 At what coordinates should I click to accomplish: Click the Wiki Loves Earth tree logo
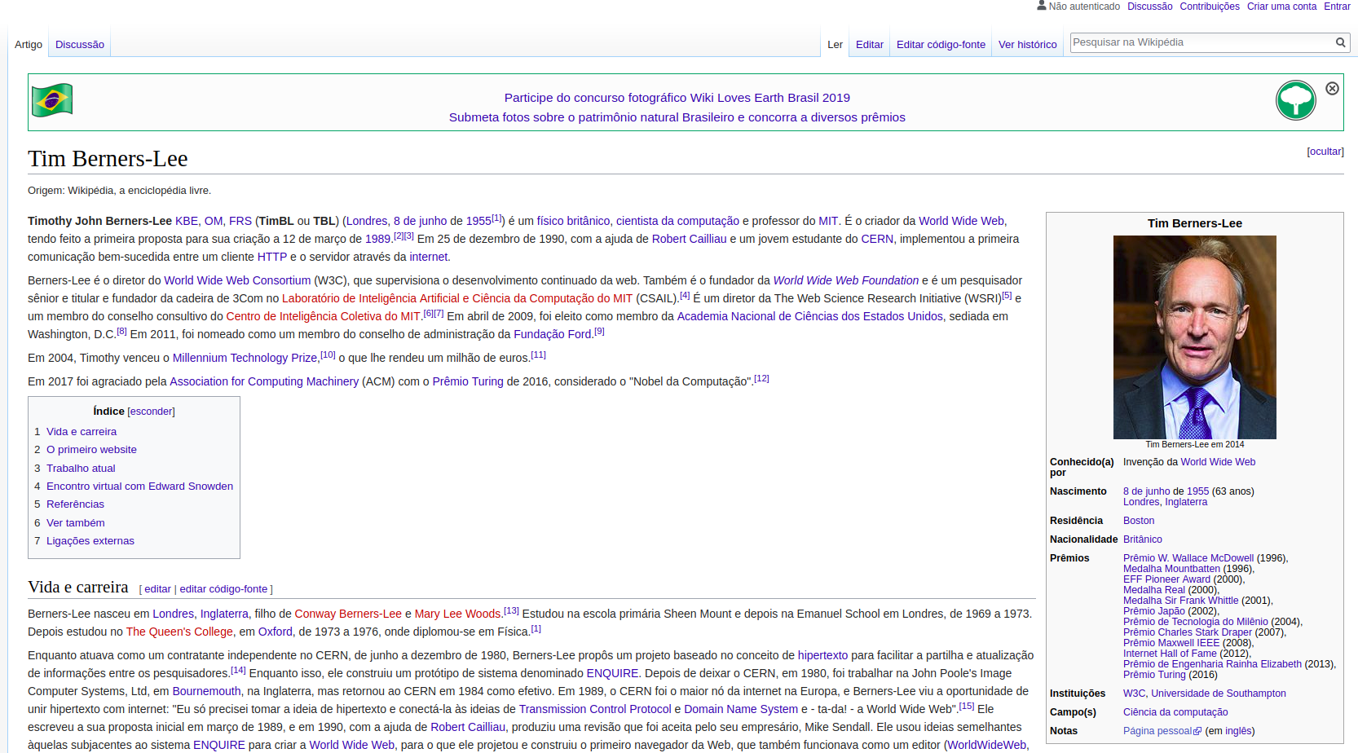click(x=1295, y=100)
